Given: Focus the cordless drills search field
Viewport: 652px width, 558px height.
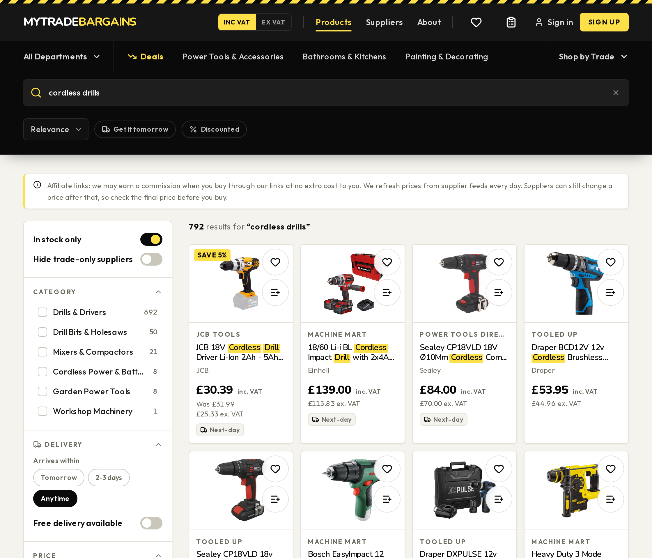Looking at the screenshot, I should click(326, 93).
